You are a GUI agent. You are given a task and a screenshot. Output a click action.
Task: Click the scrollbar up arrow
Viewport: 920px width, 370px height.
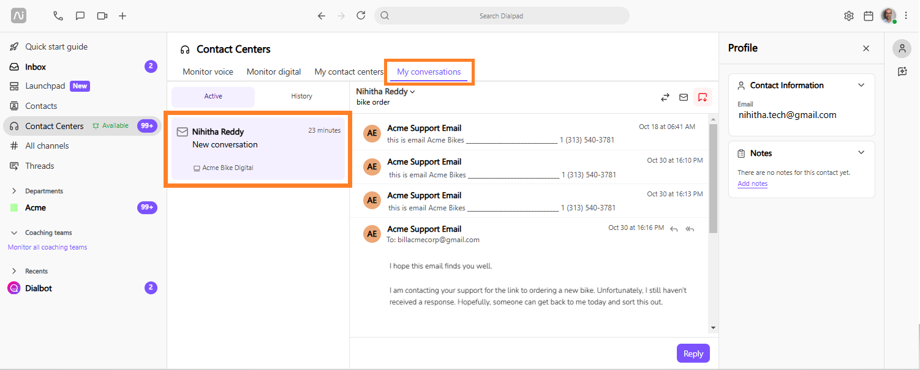pos(713,119)
